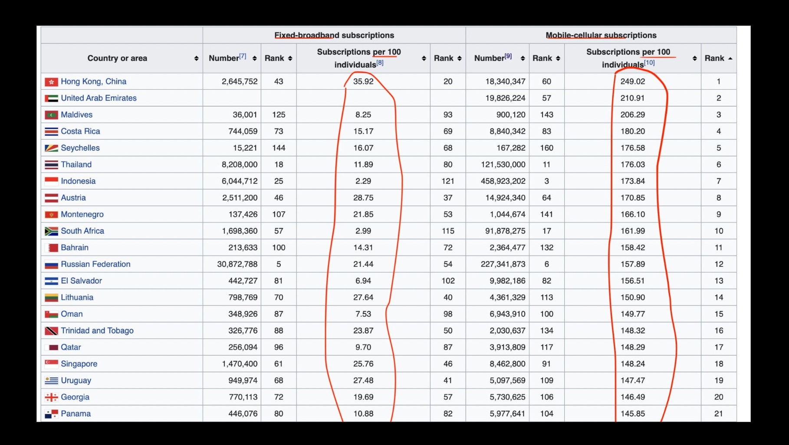
Task: Click the Seychelles flag icon
Action: tap(51, 148)
